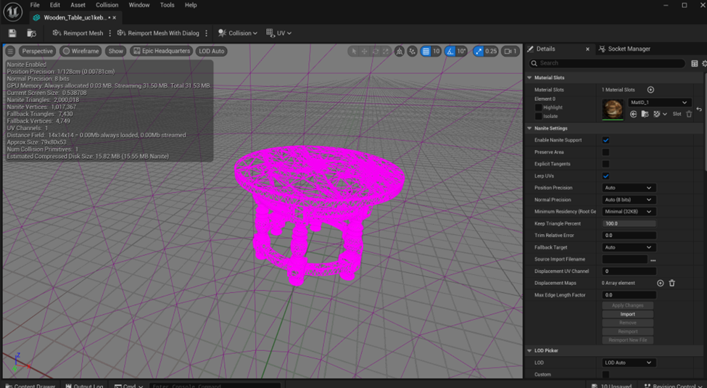Open grid snap size value 10
The height and width of the screenshot is (388, 707).
436,51
